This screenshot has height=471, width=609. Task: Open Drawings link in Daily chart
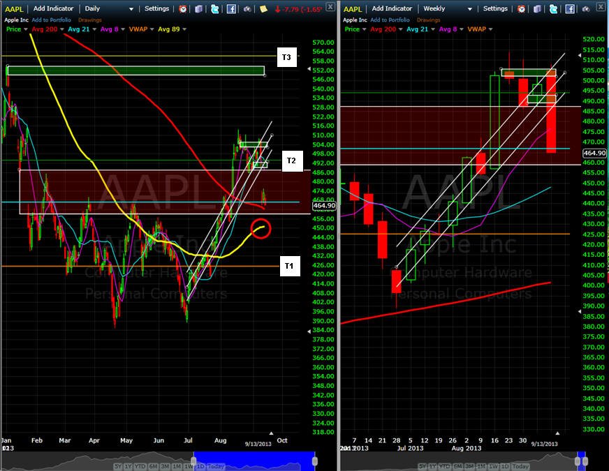(89, 20)
